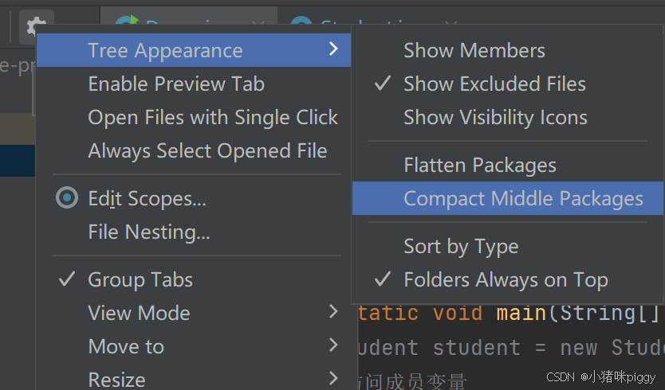
Task: Expand the Resize submenu chevron
Action: (334, 378)
